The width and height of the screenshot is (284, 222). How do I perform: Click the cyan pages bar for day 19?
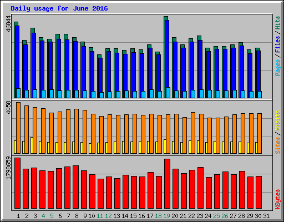pyautogui.click(x=168, y=93)
